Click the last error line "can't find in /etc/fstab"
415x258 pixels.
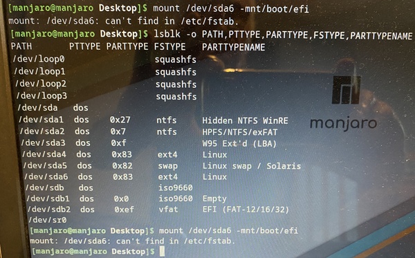[176, 241]
